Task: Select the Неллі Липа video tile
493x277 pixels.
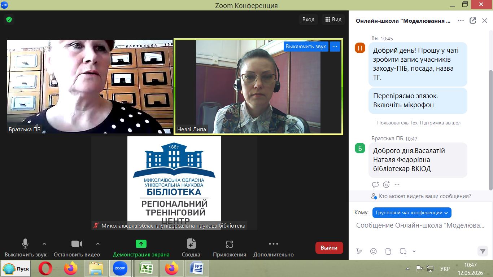Action: (x=258, y=87)
